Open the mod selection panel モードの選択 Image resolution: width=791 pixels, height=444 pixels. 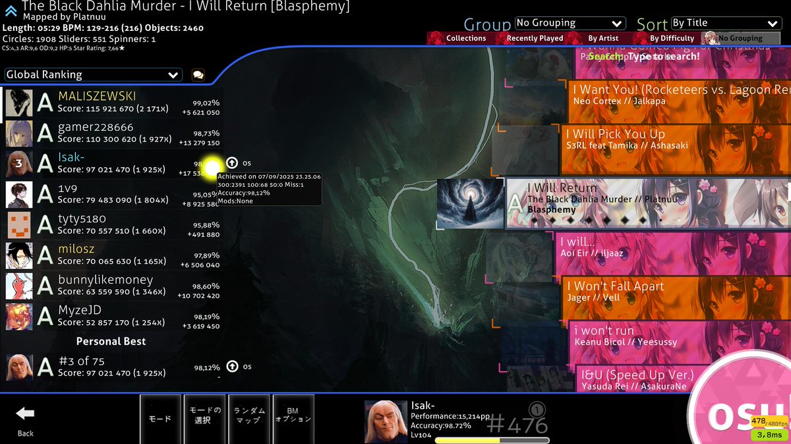(x=204, y=418)
